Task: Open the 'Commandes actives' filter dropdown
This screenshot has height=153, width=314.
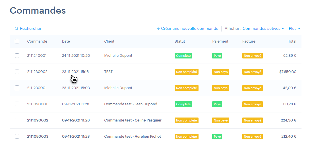Action: point(263,29)
